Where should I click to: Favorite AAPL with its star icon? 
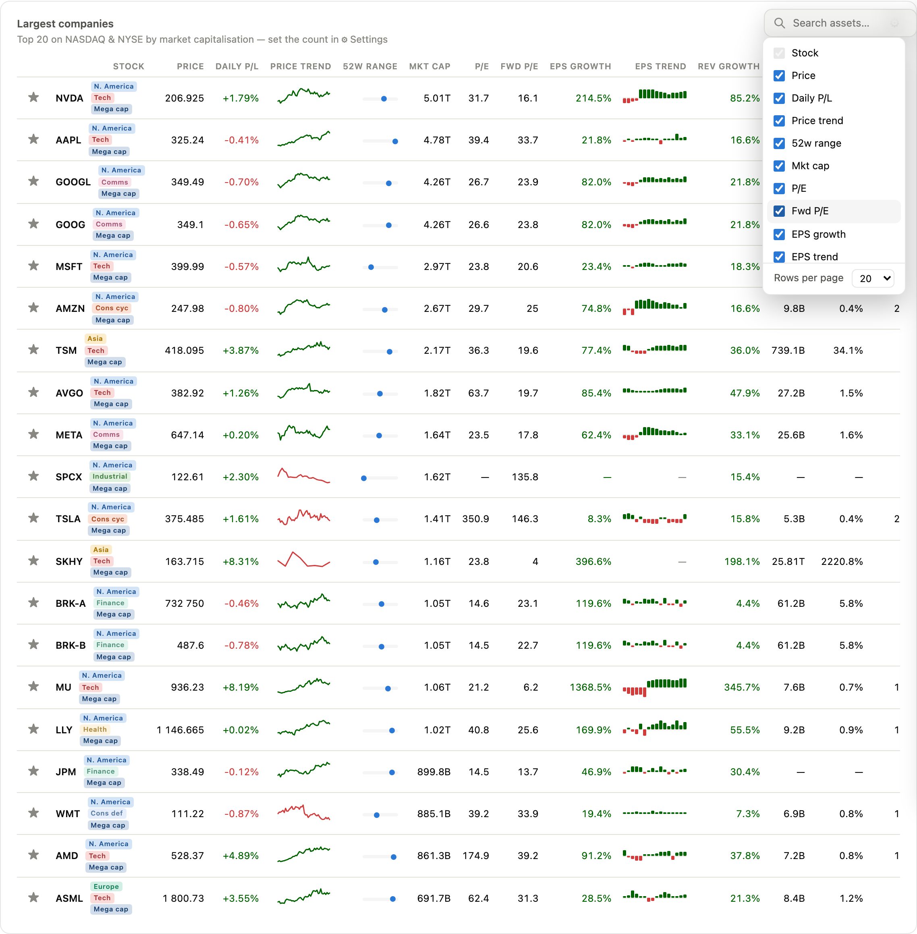[33, 140]
